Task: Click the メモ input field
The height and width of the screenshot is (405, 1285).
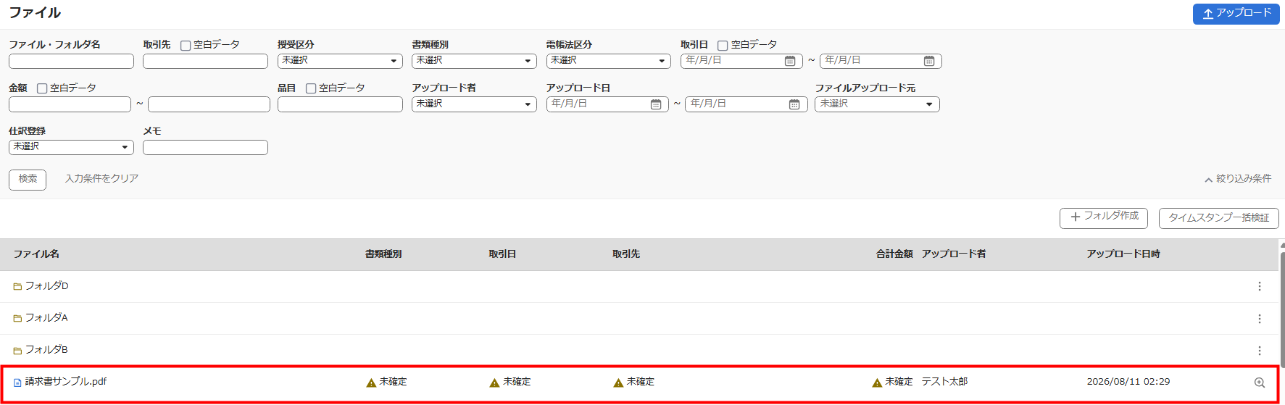Action: 205,148
